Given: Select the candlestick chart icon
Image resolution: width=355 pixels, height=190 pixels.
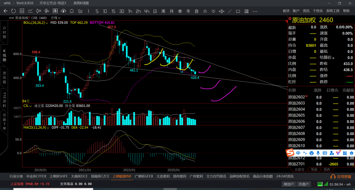Looking at the screenshot, I should point(39,11).
